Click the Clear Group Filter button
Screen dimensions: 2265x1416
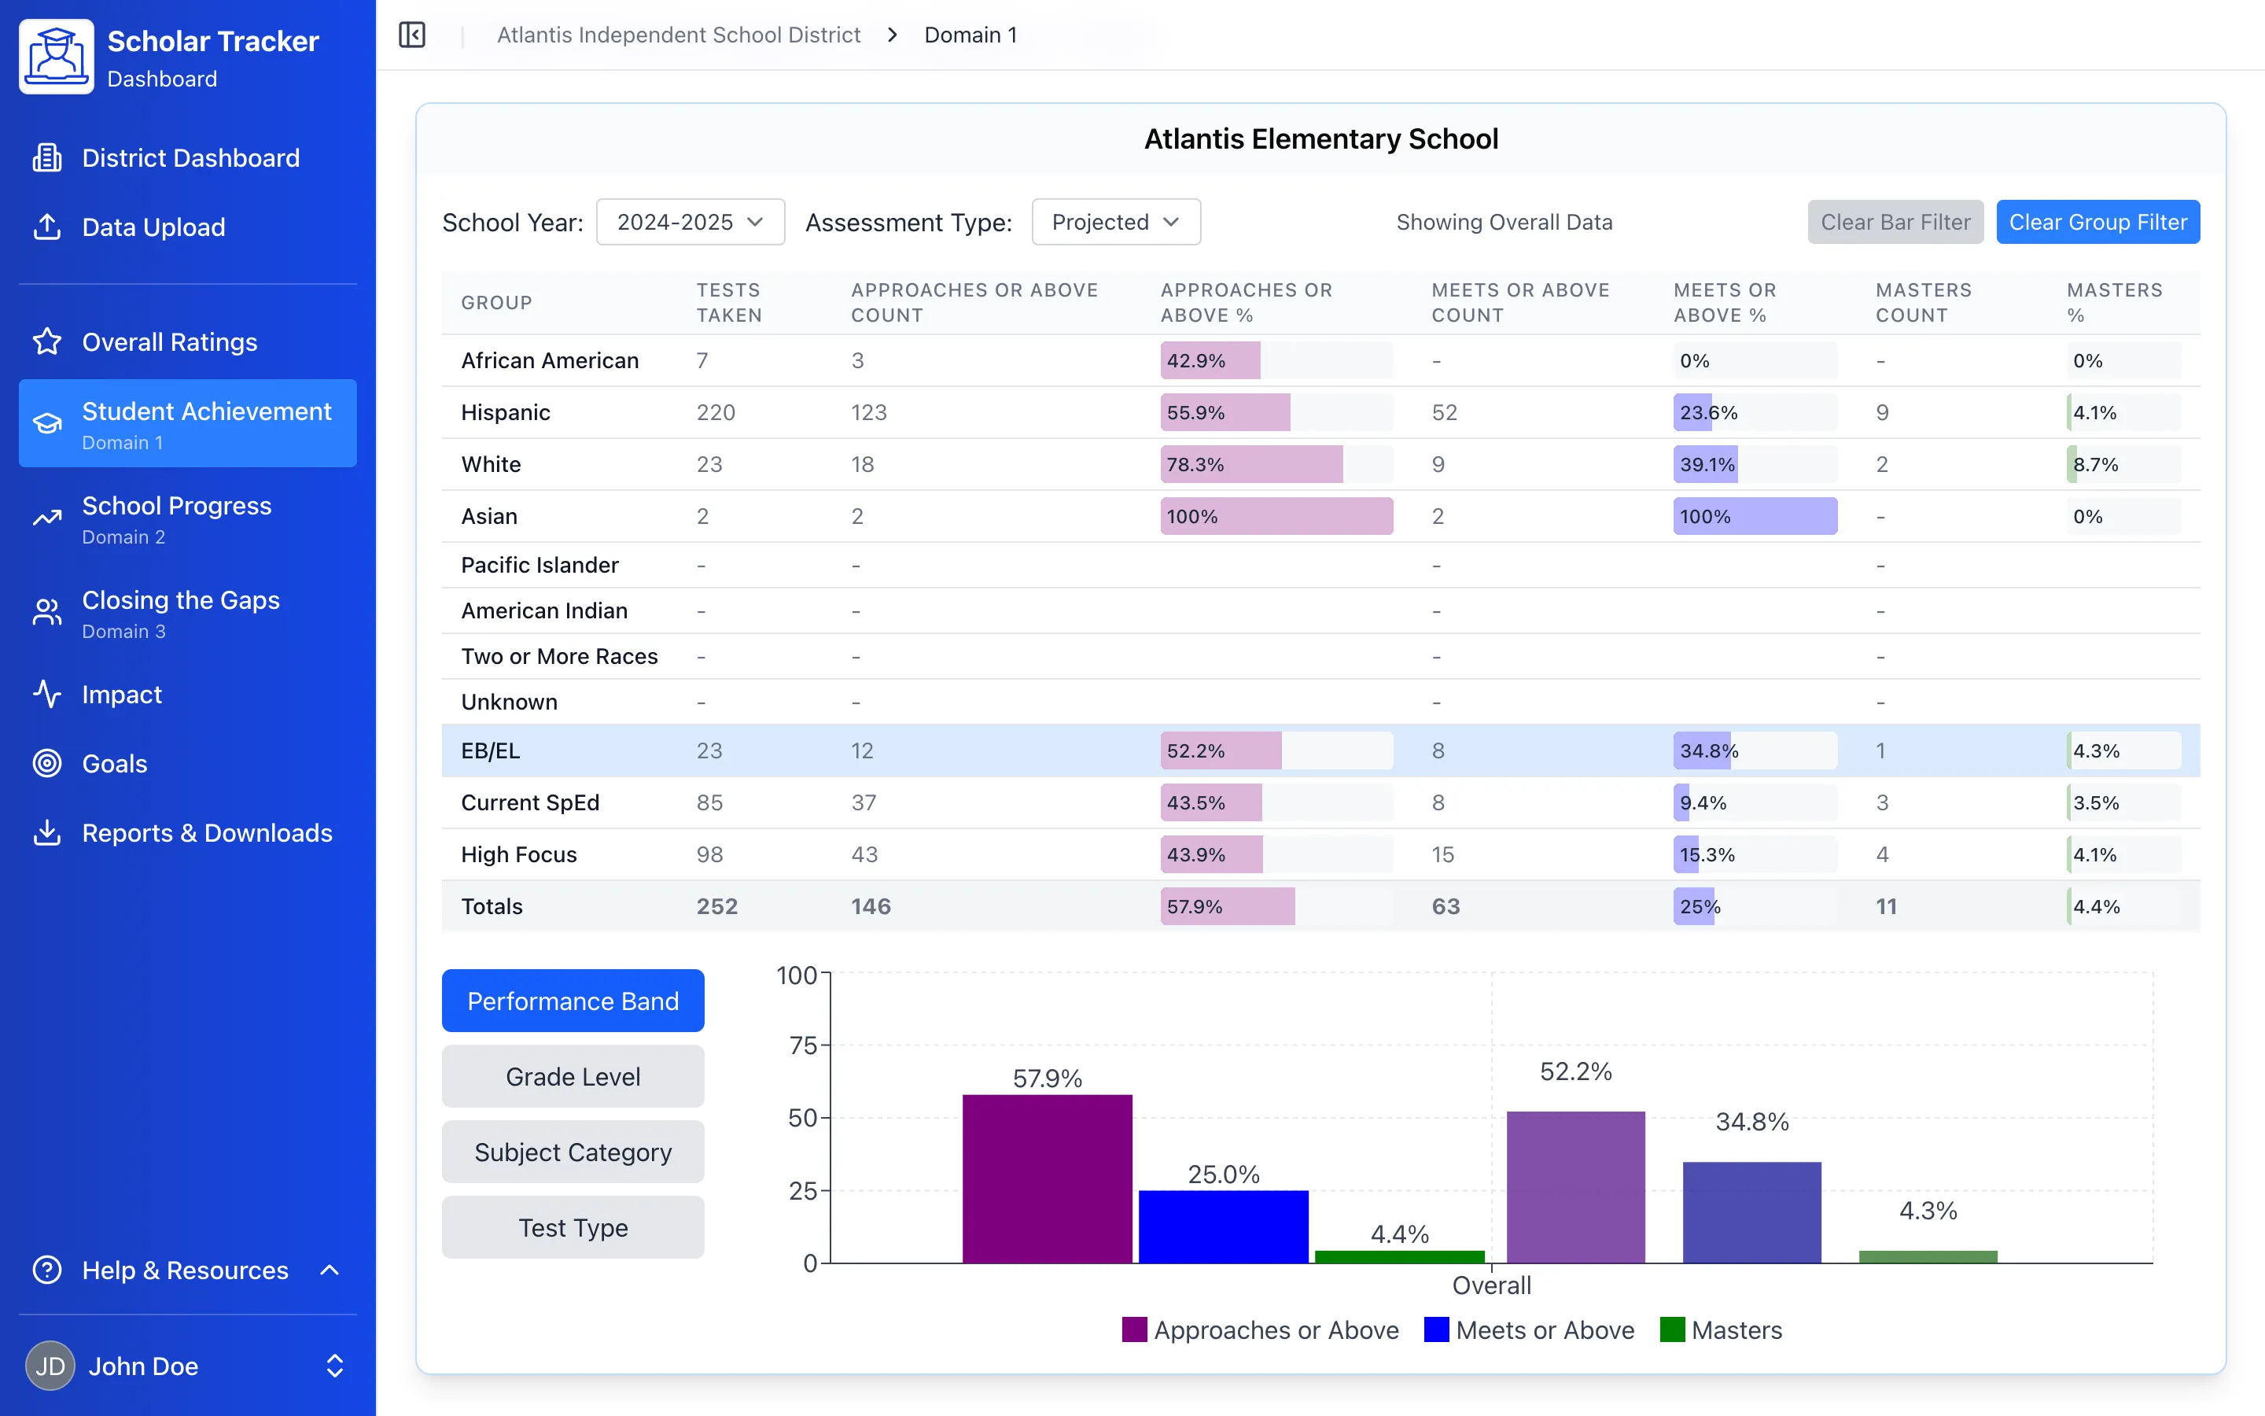pyautogui.click(x=2098, y=222)
